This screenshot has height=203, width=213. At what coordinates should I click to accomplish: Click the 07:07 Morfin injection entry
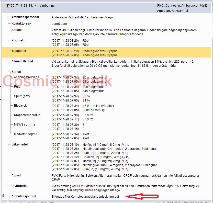point(106,161)
